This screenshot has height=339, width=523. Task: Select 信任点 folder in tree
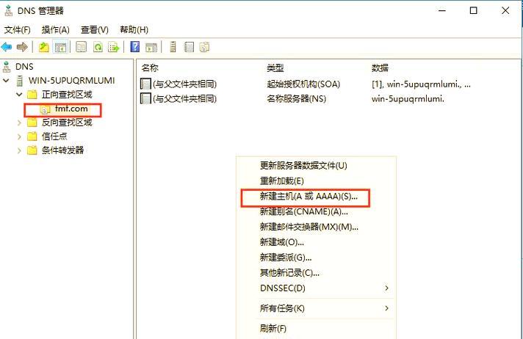54,136
